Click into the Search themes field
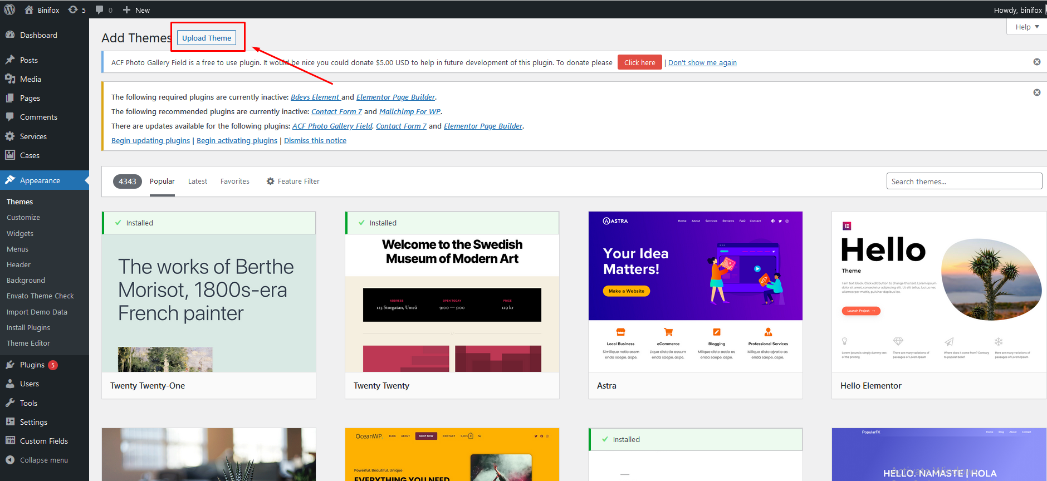Image resolution: width=1047 pixels, height=481 pixels. click(x=963, y=181)
